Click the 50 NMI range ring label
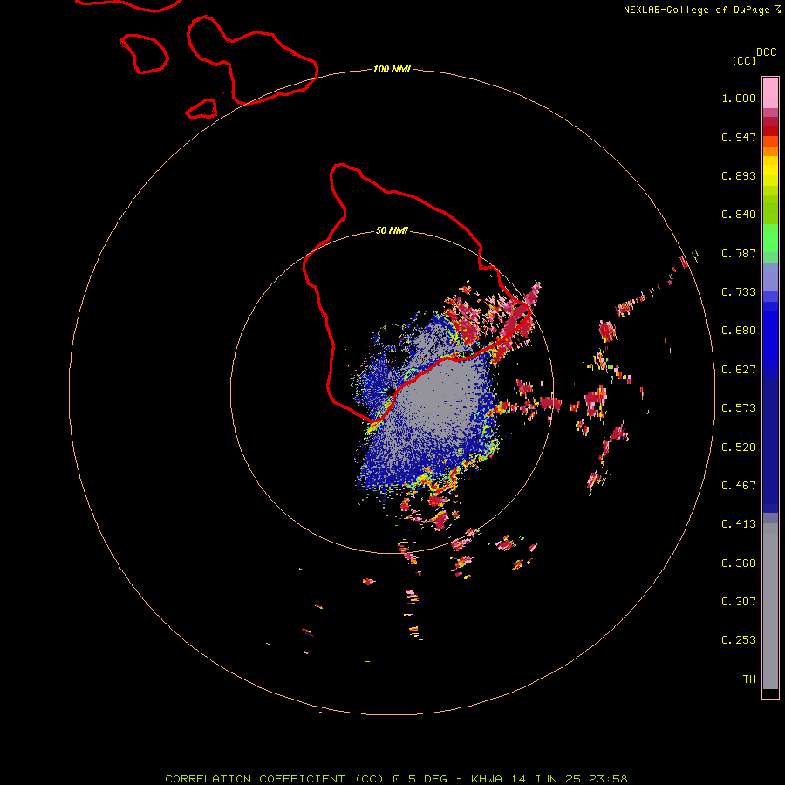The height and width of the screenshot is (785, 785). pyautogui.click(x=392, y=231)
